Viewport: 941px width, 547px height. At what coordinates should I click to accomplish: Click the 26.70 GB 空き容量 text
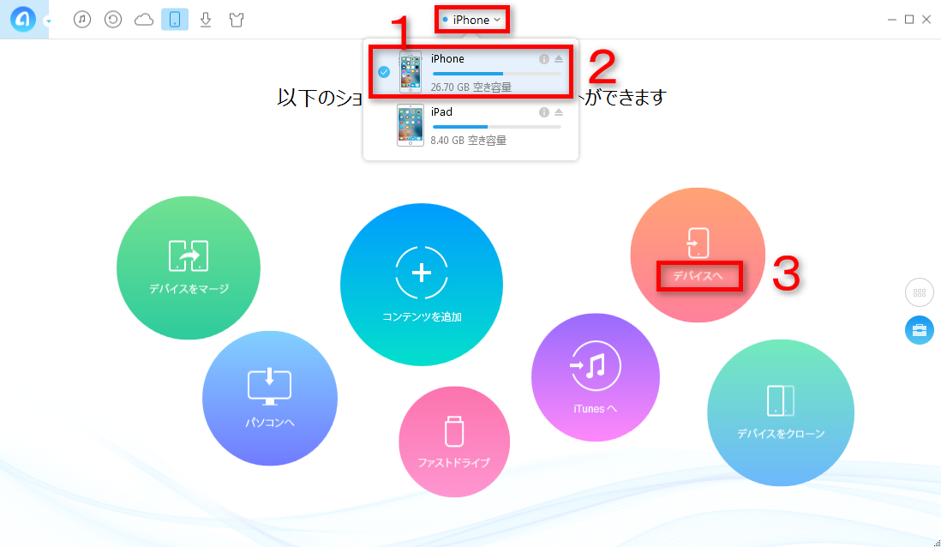click(471, 87)
